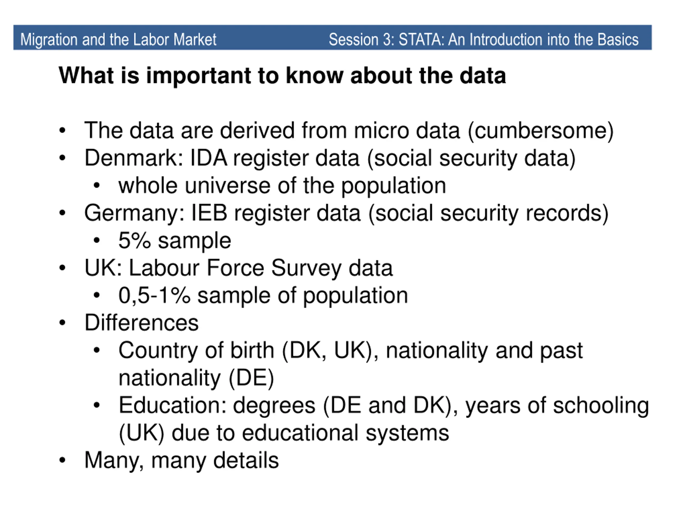Click the 'Migration and the Labor Market' header text
The width and height of the screenshot is (687, 515).
pyautogui.click(x=118, y=40)
